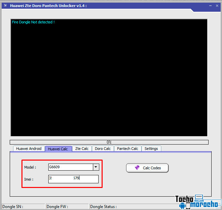Open the Huawei Android tab
The image size is (222, 210).
(29, 149)
